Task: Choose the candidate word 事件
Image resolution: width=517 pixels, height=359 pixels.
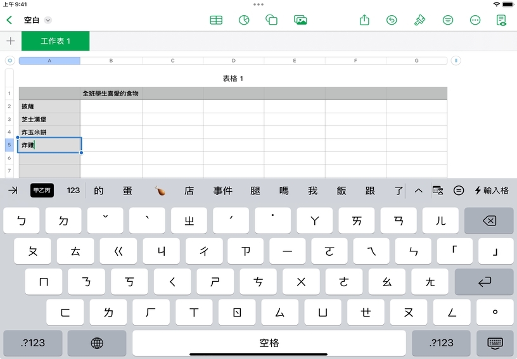Action: pyautogui.click(x=223, y=191)
